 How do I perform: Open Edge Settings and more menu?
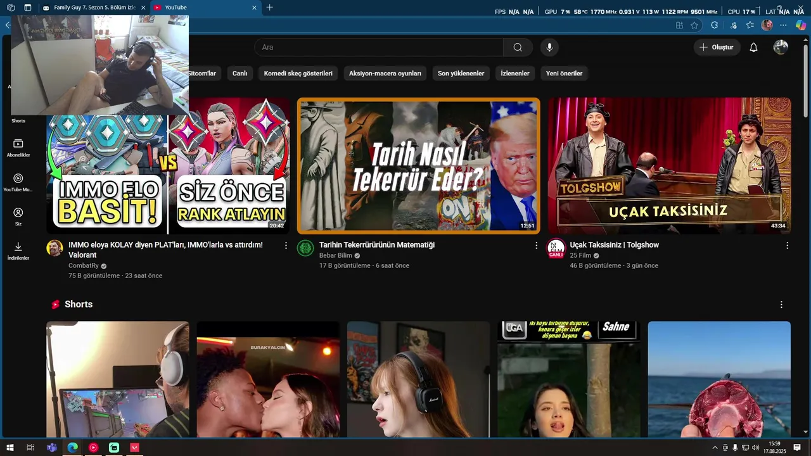(783, 25)
